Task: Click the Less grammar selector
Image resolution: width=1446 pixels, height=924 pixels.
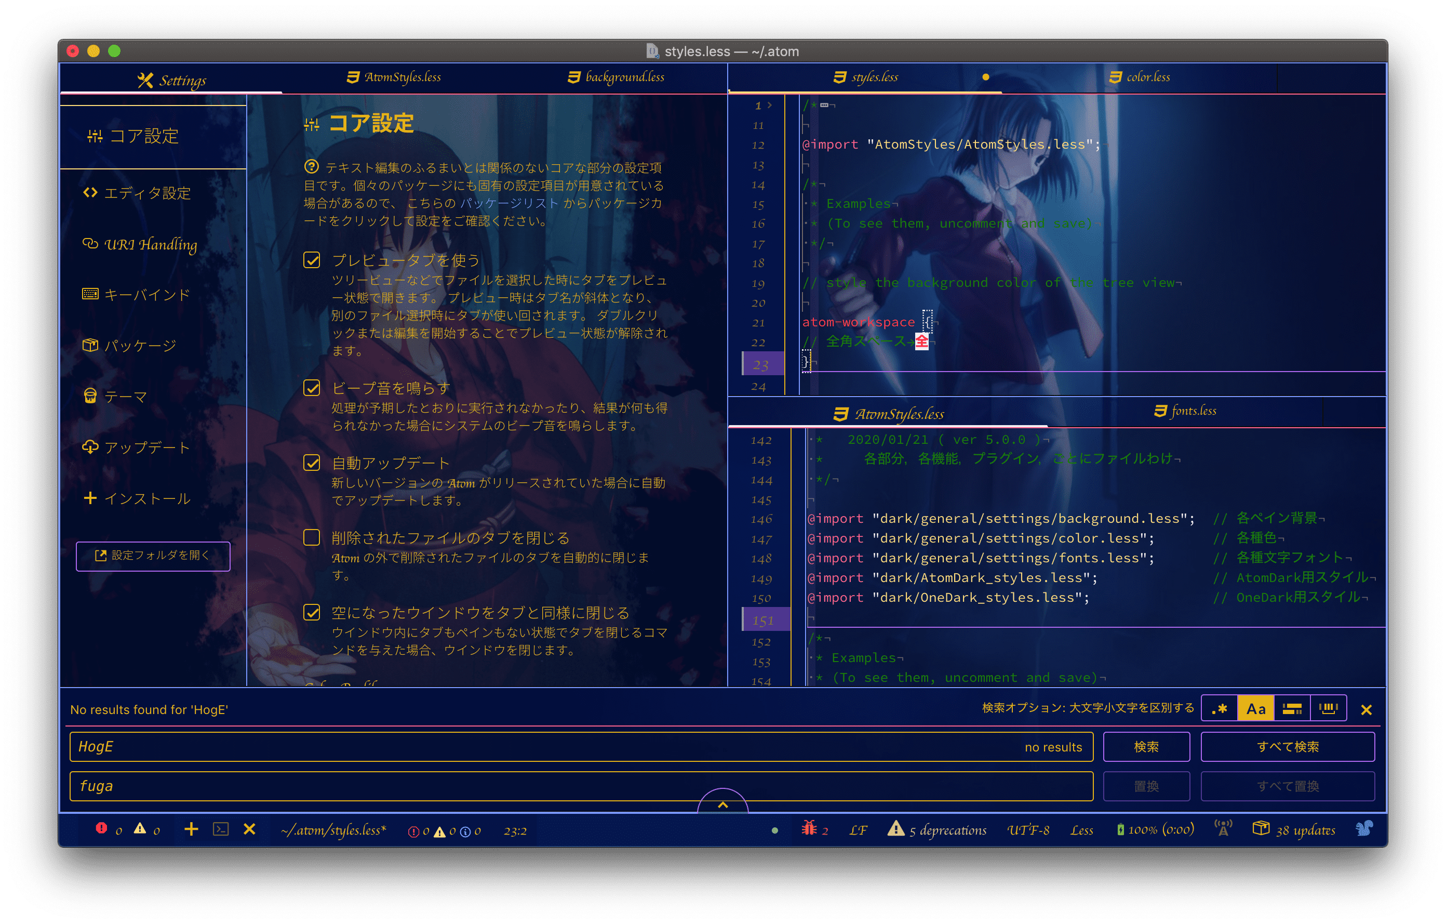Action: click(1081, 830)
